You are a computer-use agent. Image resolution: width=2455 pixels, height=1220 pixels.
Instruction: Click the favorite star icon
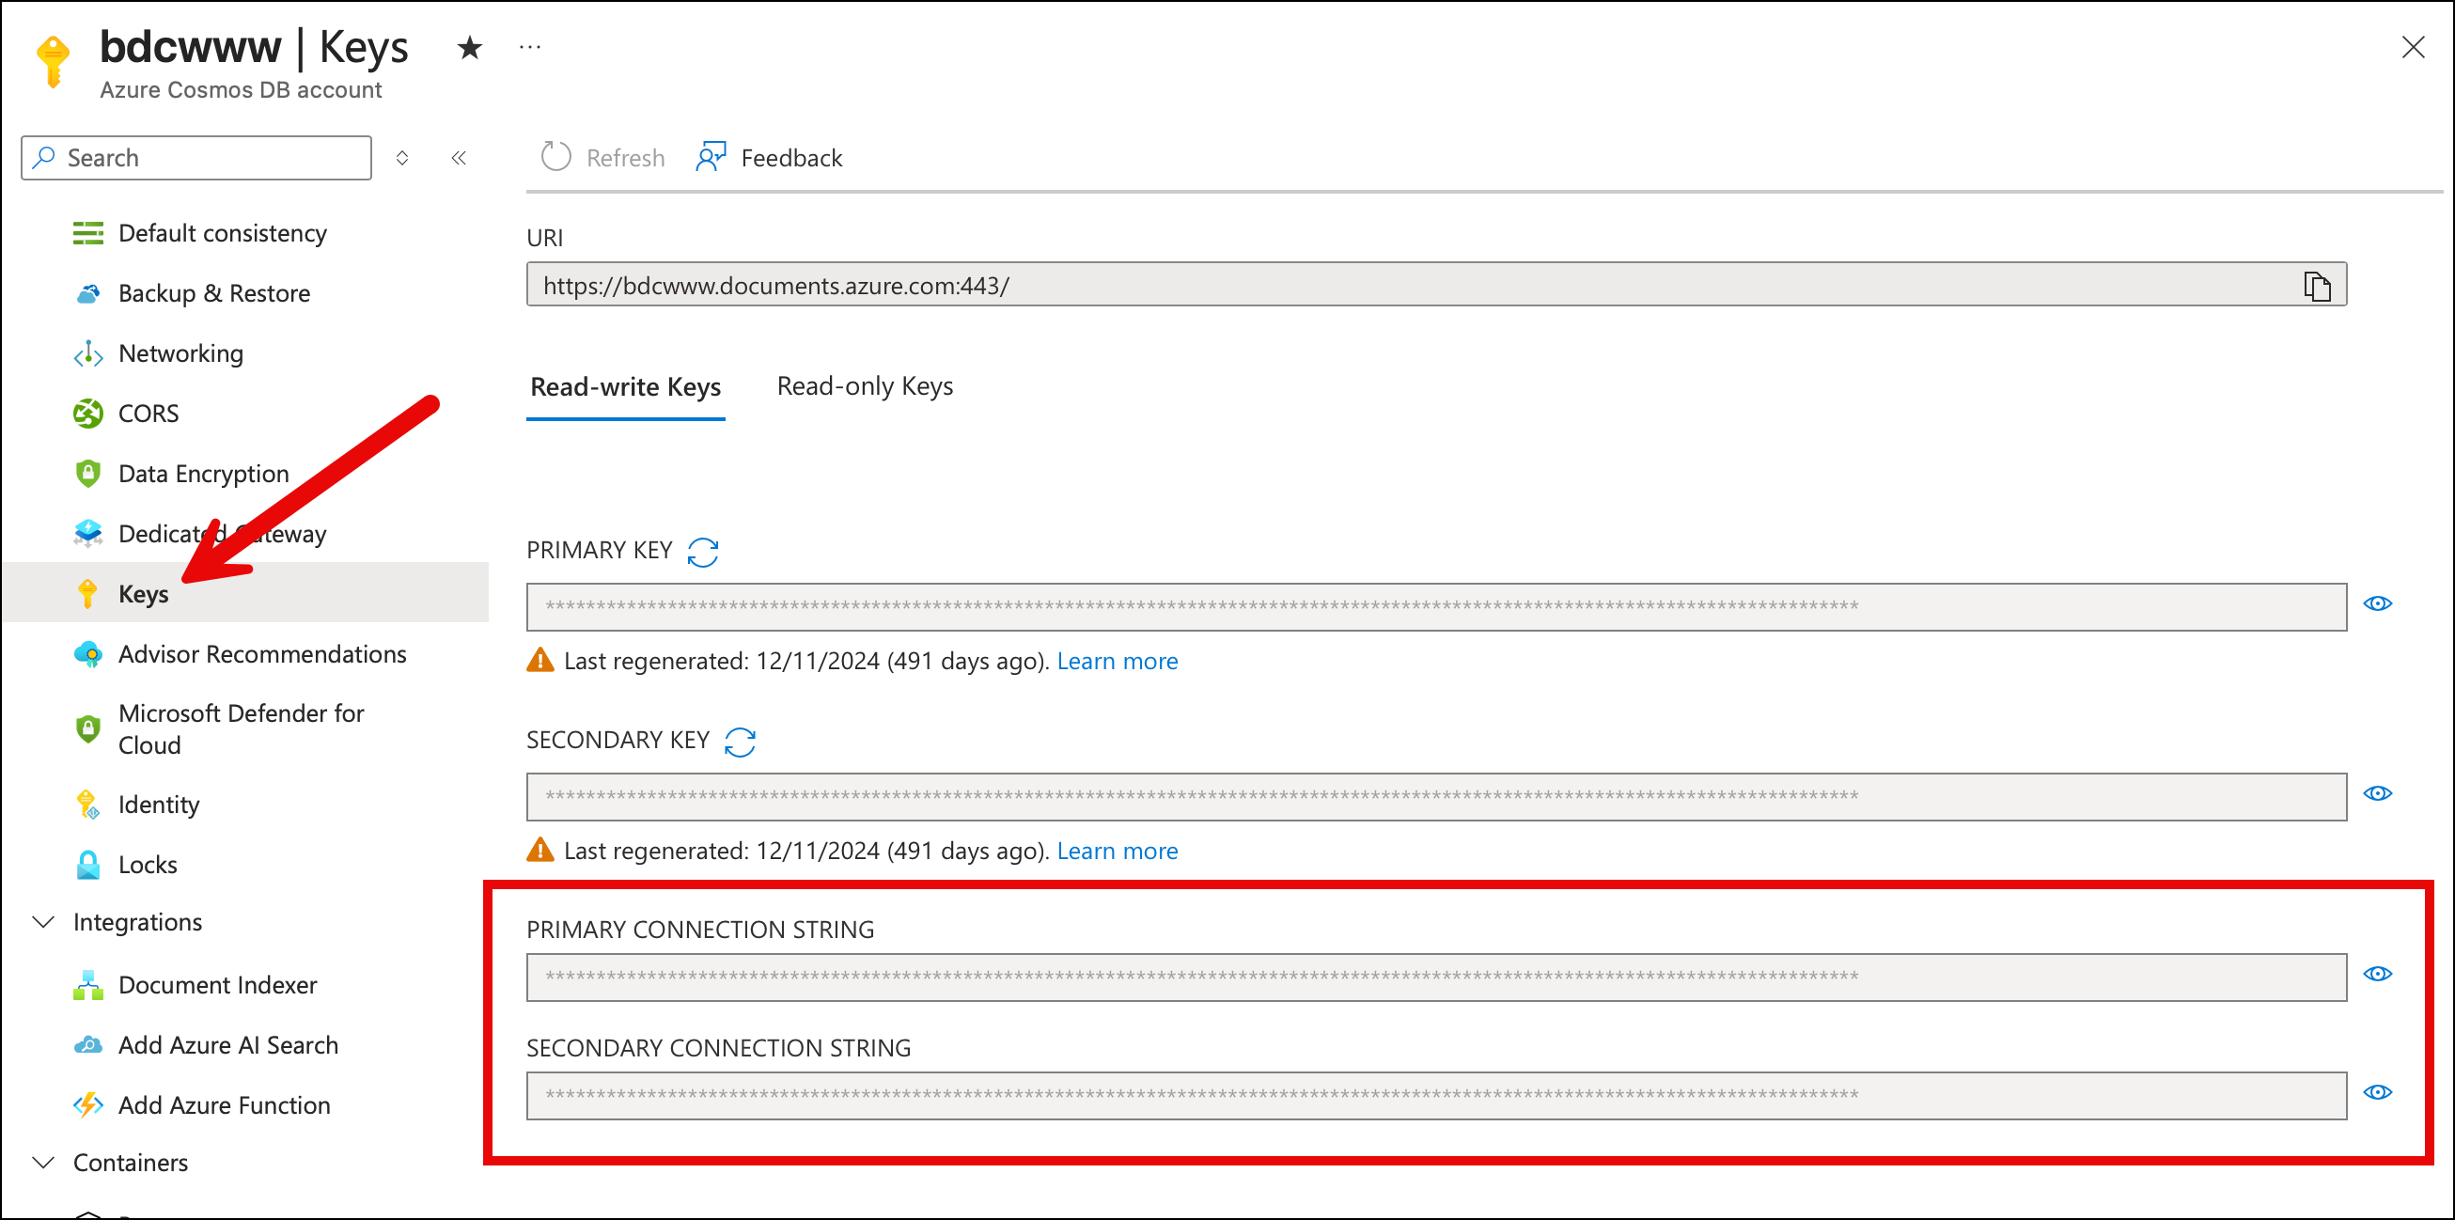point(469,47)
